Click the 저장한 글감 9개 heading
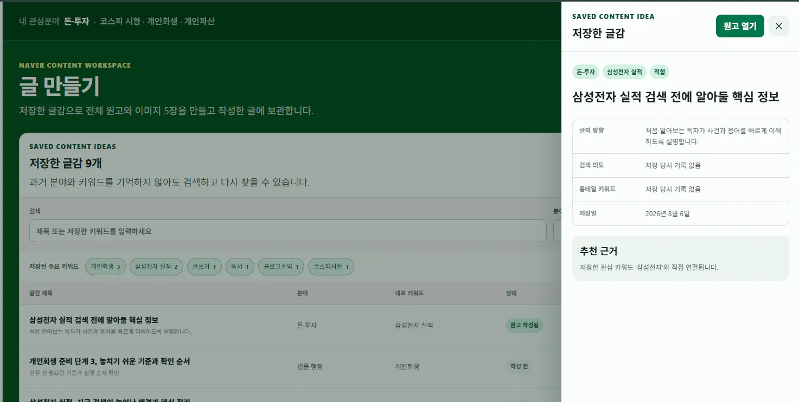This screenshot has height=402, width=799. coord(65,163)
